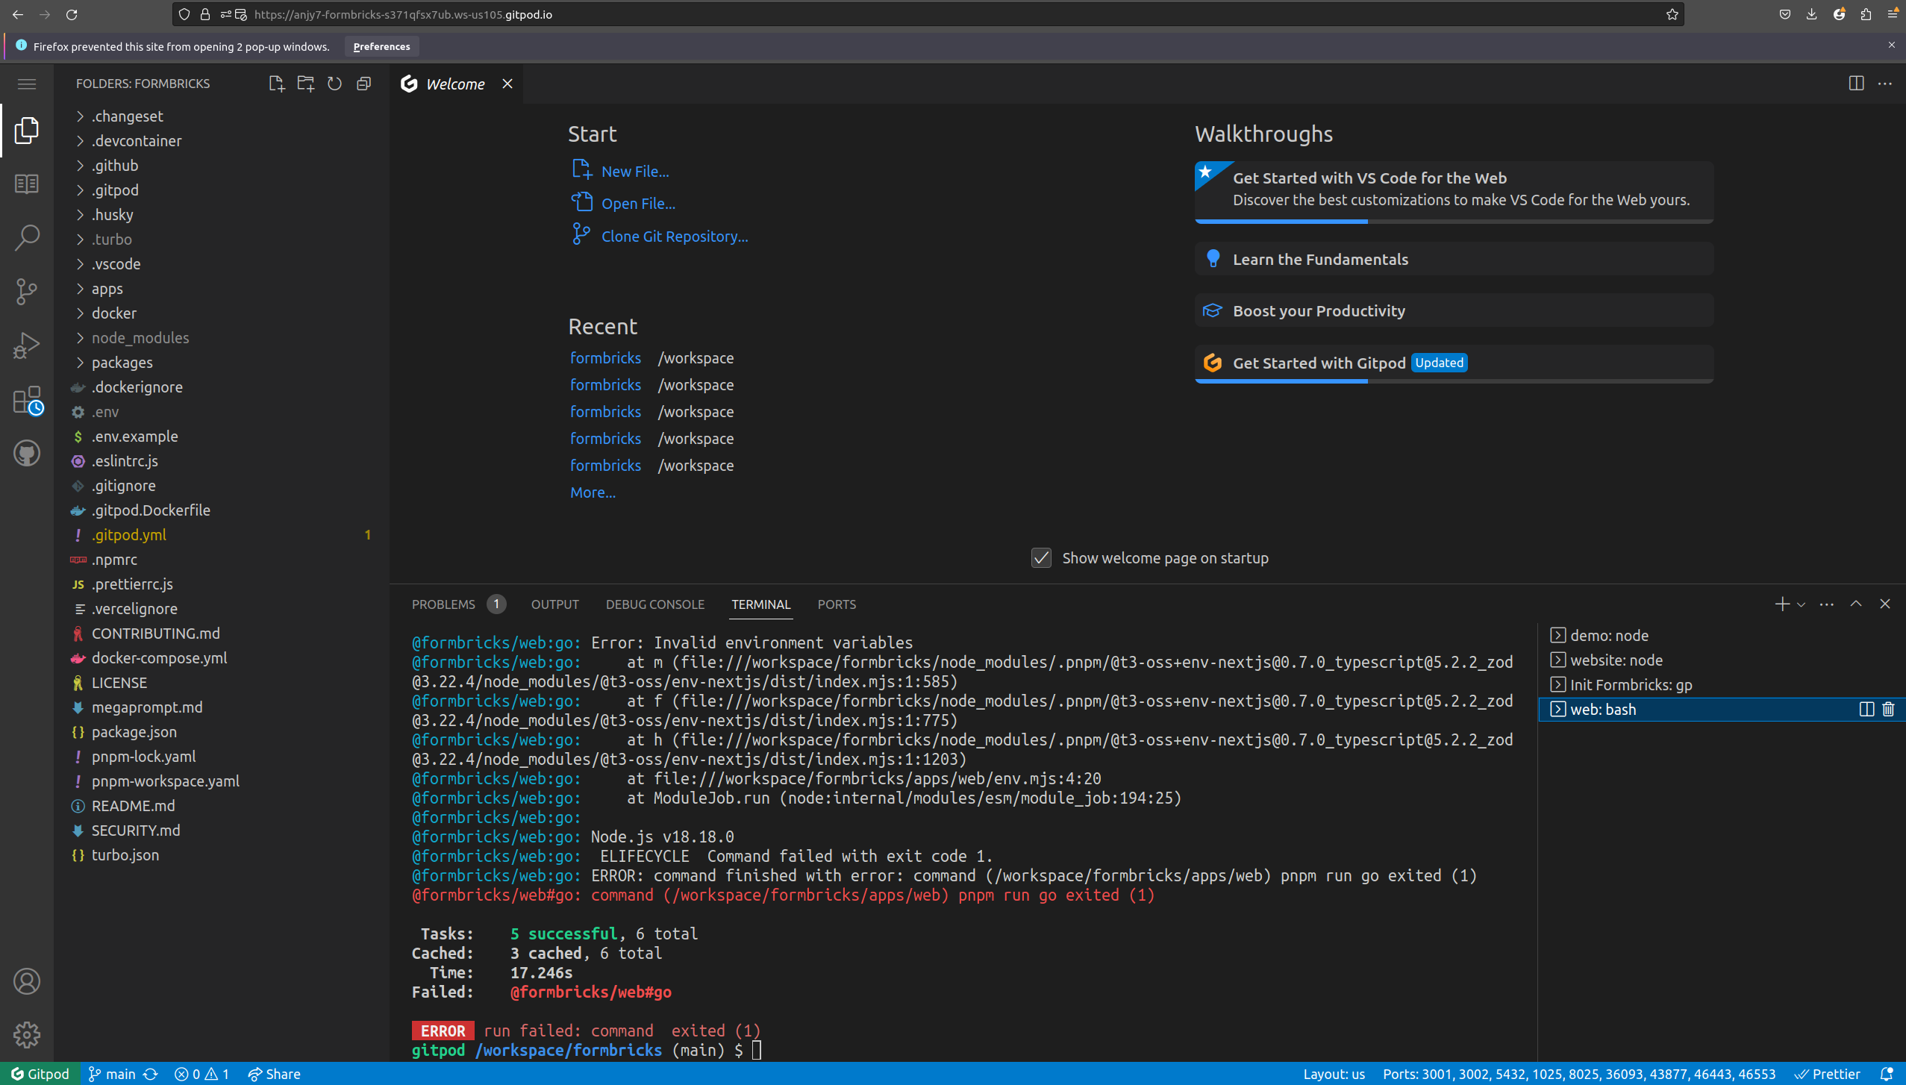Select the Explorer icon in the activity bar

point(27,130)
